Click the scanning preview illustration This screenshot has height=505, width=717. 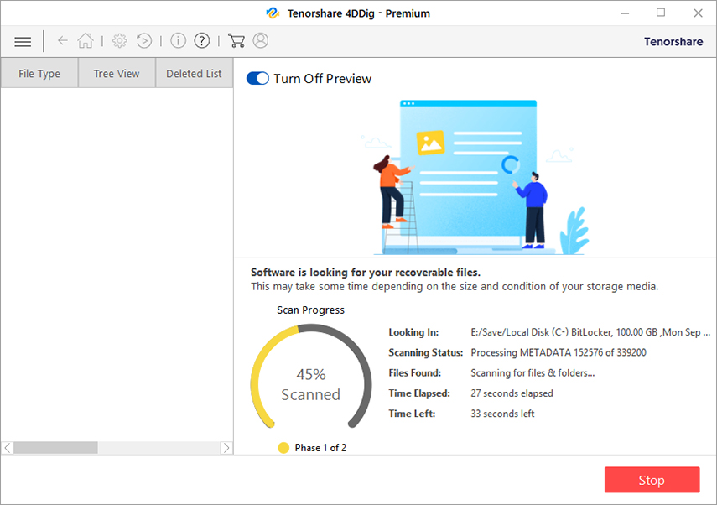pos(475,177)
